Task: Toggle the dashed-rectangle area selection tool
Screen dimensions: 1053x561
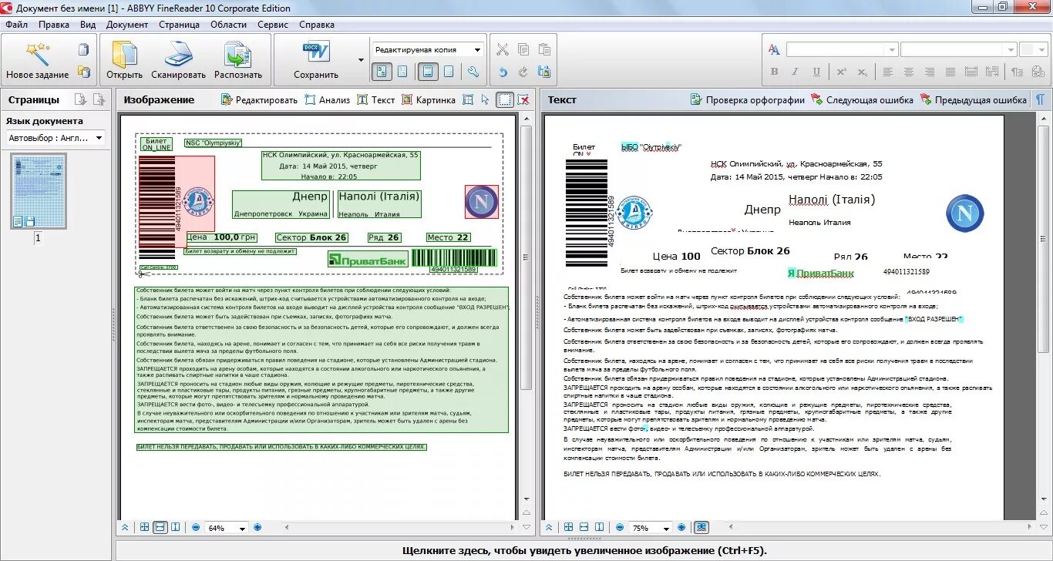Action: tap(504, 99)
